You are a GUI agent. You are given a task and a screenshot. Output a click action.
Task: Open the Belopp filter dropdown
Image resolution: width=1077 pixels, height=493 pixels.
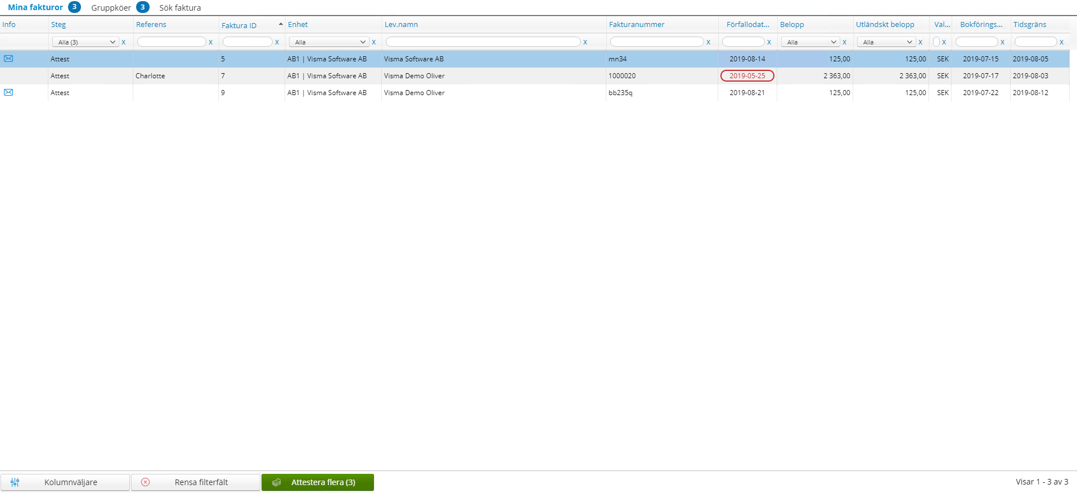pos(810,42)
